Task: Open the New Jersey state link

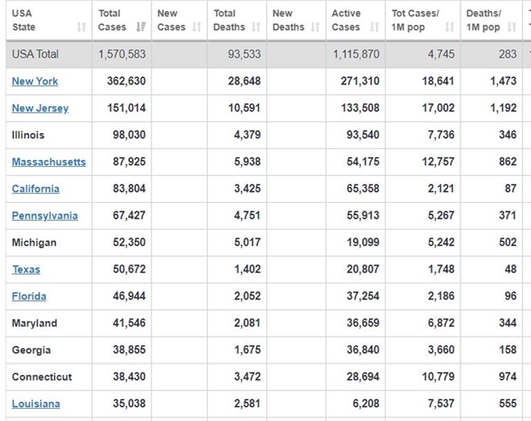Action: point(40,108)
